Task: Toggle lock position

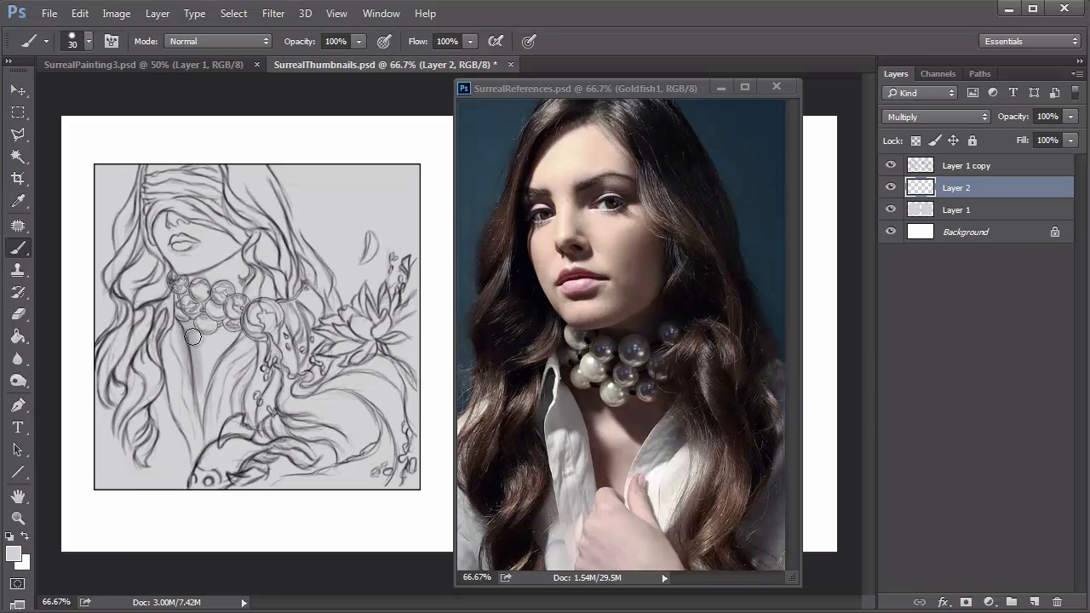Action: click(x=953, y=140)
